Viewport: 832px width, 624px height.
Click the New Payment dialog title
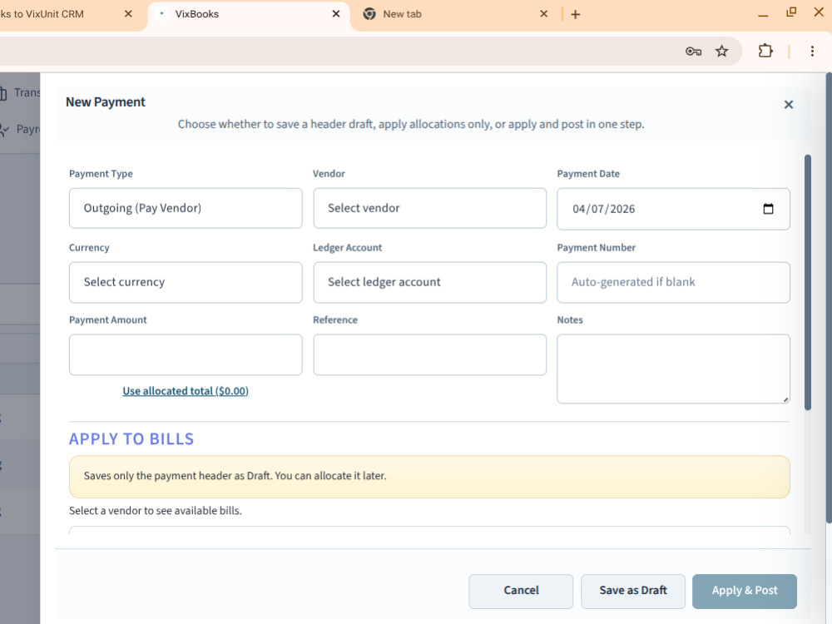point(105,102)
